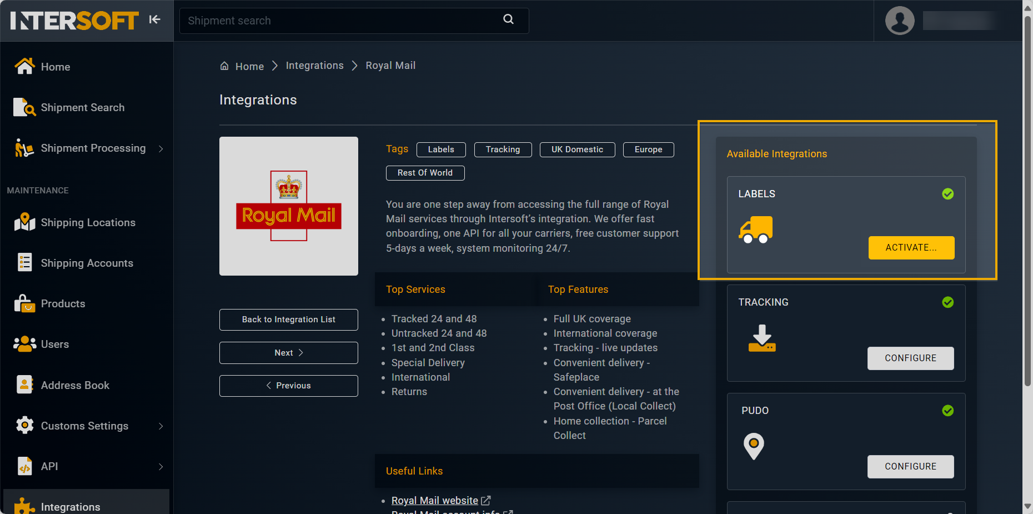Click the Royal Mail logo thumbnail
The height and width of the screenshot is (514, 1033).
point(289,206)
